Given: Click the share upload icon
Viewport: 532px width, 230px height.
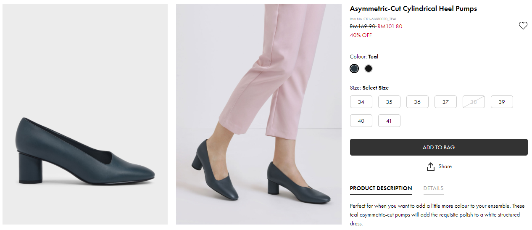Looking at the screenshot, I should pyautogui.click(x=430, y=167).
